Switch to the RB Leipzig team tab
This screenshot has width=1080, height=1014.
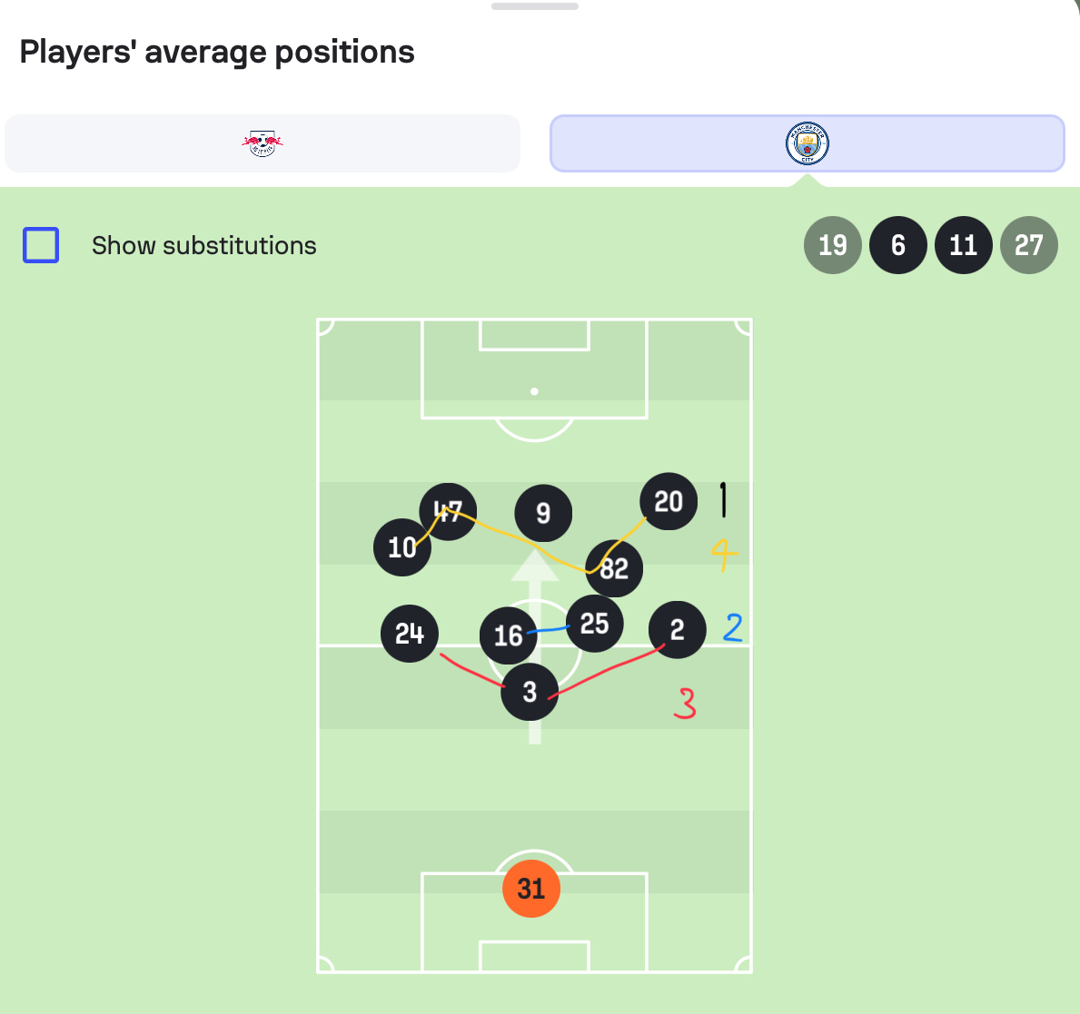(x=263, y=143)
